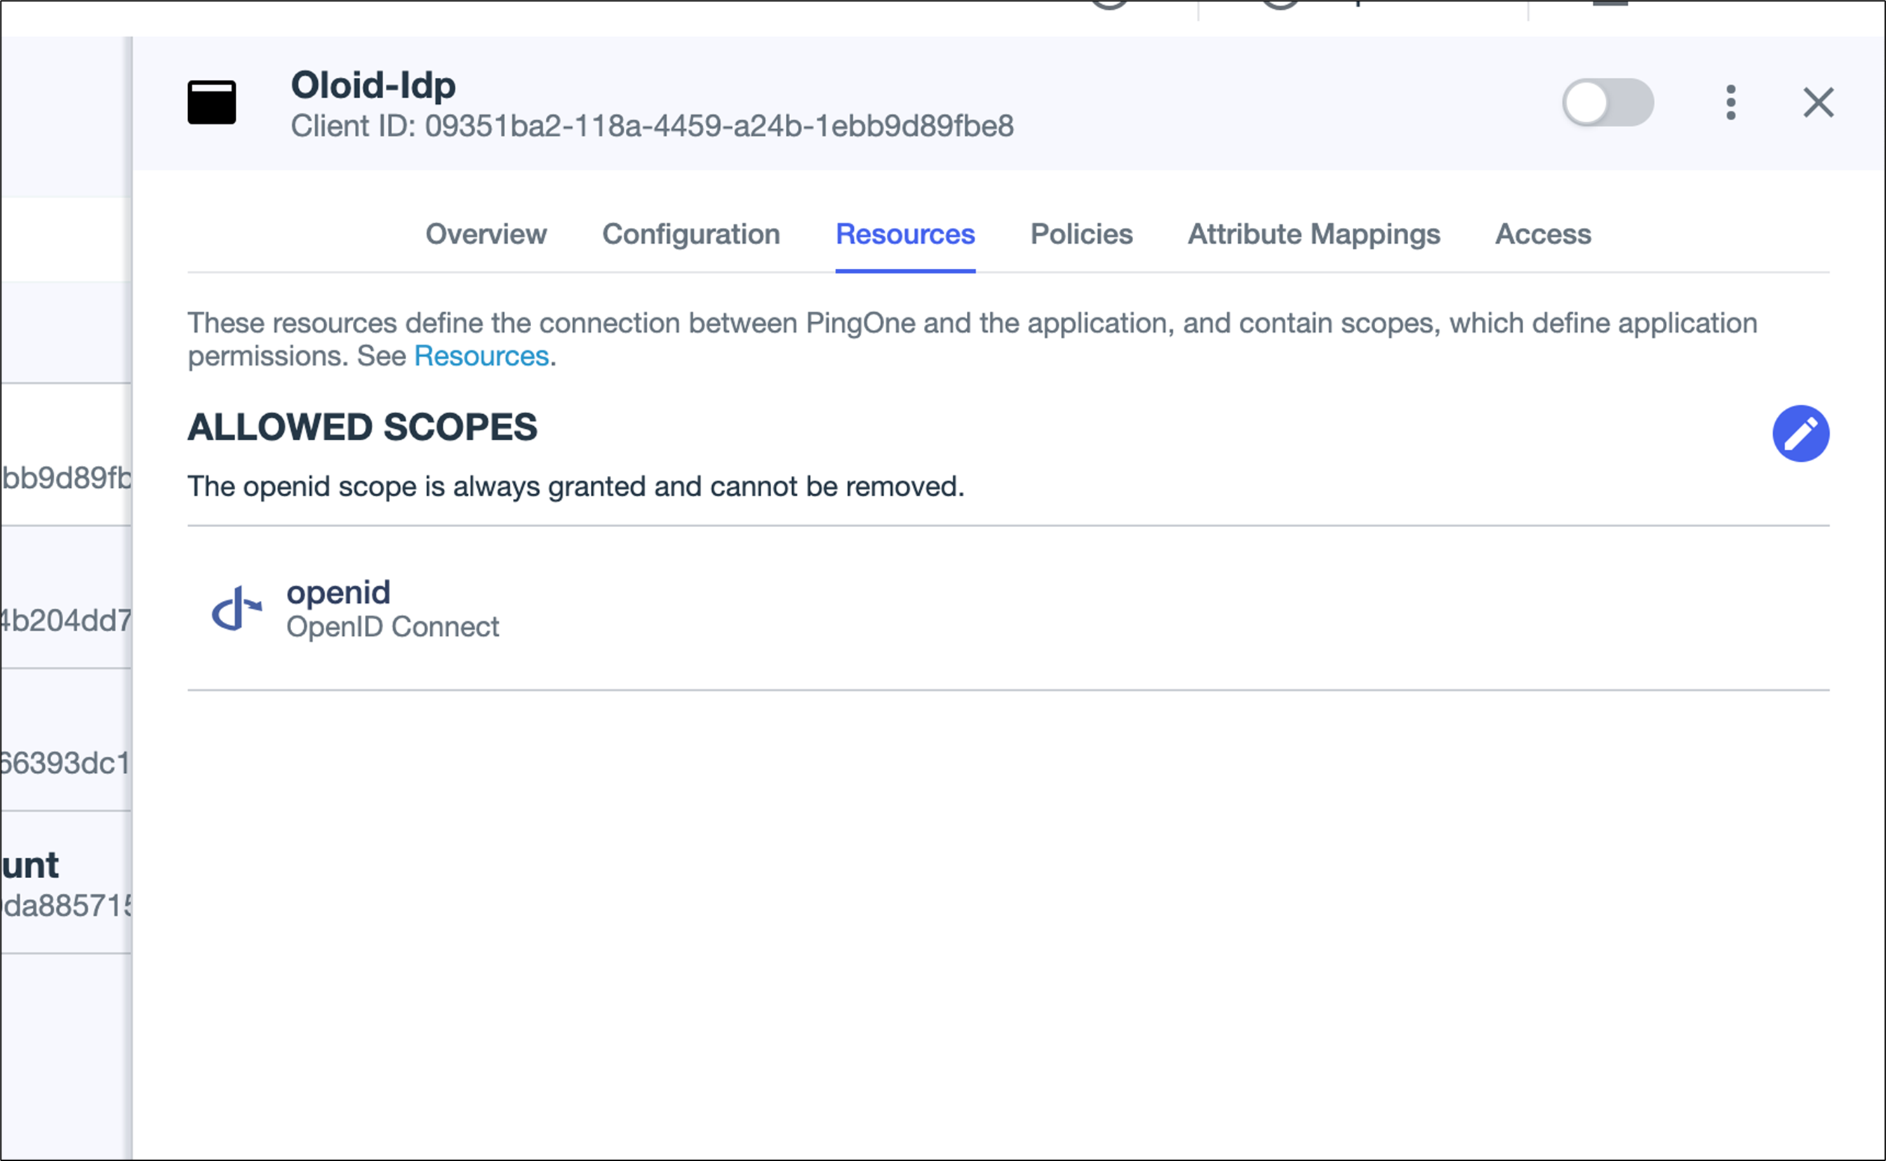Enable the Oloid-Idp application toggle
The image size is (1886, 1161).
1607,102
